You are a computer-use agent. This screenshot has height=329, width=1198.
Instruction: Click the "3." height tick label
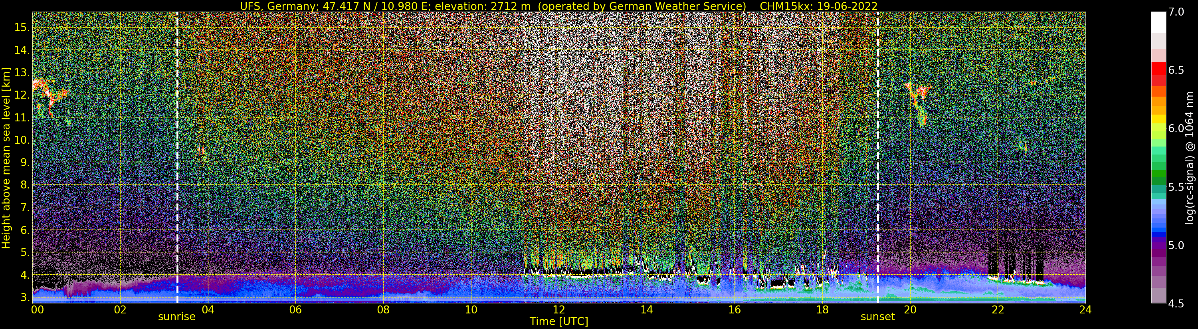pos(25,297)
